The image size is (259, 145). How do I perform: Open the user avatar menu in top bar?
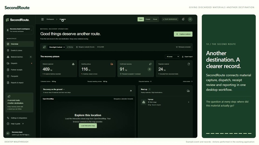point(190,19)
